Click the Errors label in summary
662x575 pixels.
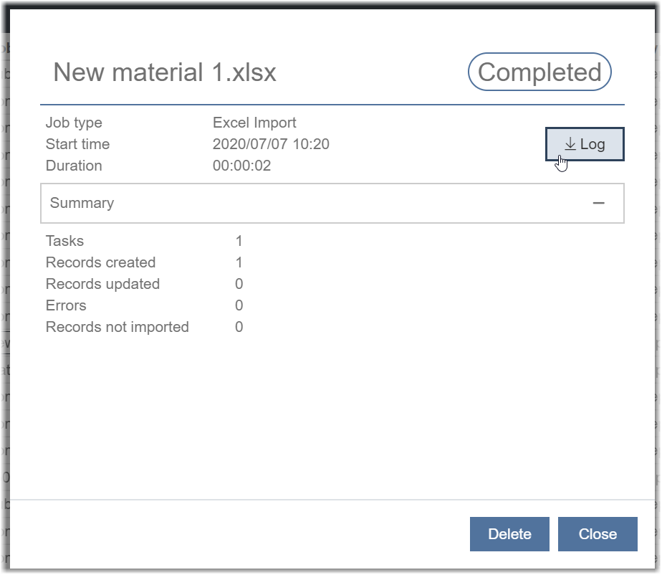[66, 305]
